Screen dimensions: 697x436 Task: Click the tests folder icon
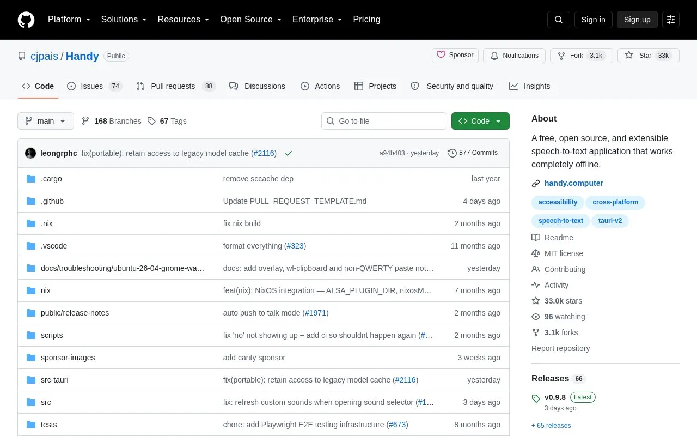31,425
